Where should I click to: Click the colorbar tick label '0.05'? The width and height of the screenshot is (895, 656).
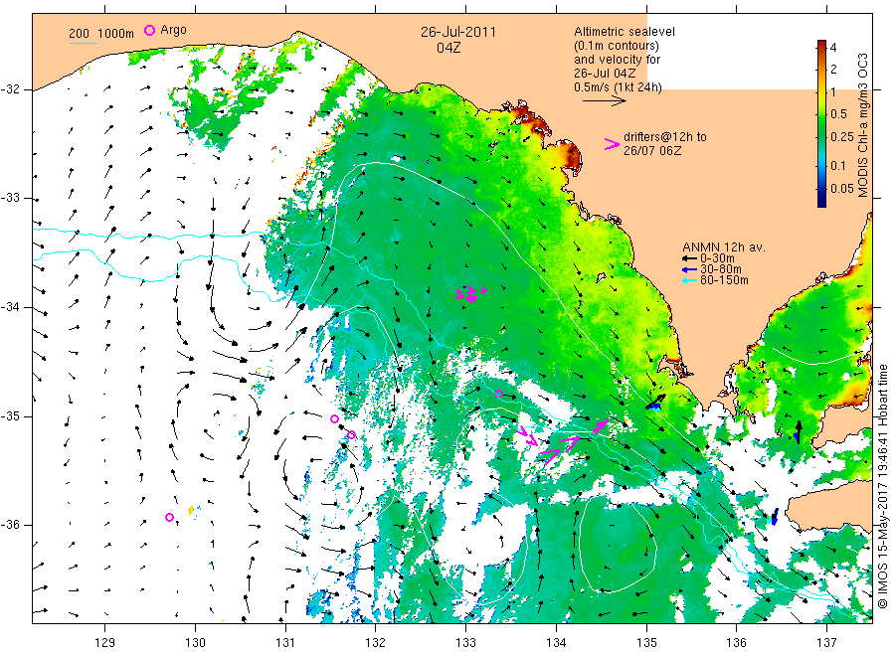point(842,188)
